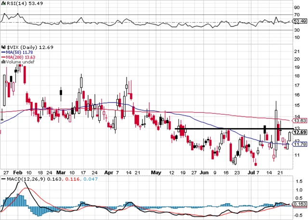The width and height of the screenshot is (308, 220).
Task: Click the 11.78 MA(50) price tag
Action: tap(299, 144)
